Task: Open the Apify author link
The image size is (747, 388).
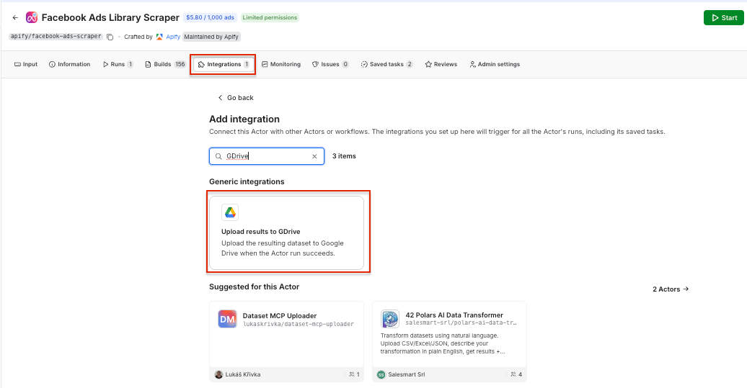Action: (x=173, y=37)
